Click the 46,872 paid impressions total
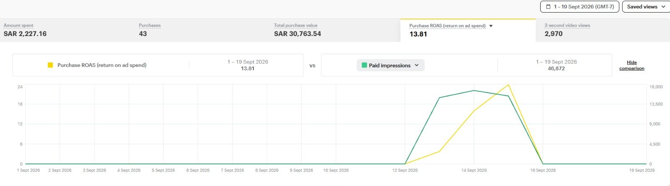Screen dimensions: 670x186 [x=556, y=68]
